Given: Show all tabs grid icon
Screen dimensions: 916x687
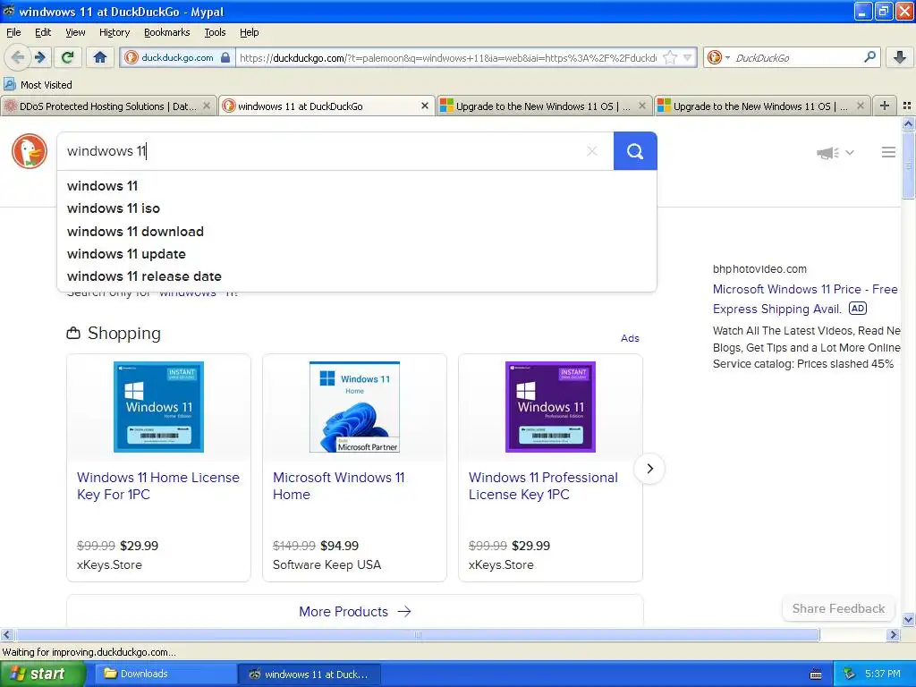Looking at the screenshot, I should 907,106.
